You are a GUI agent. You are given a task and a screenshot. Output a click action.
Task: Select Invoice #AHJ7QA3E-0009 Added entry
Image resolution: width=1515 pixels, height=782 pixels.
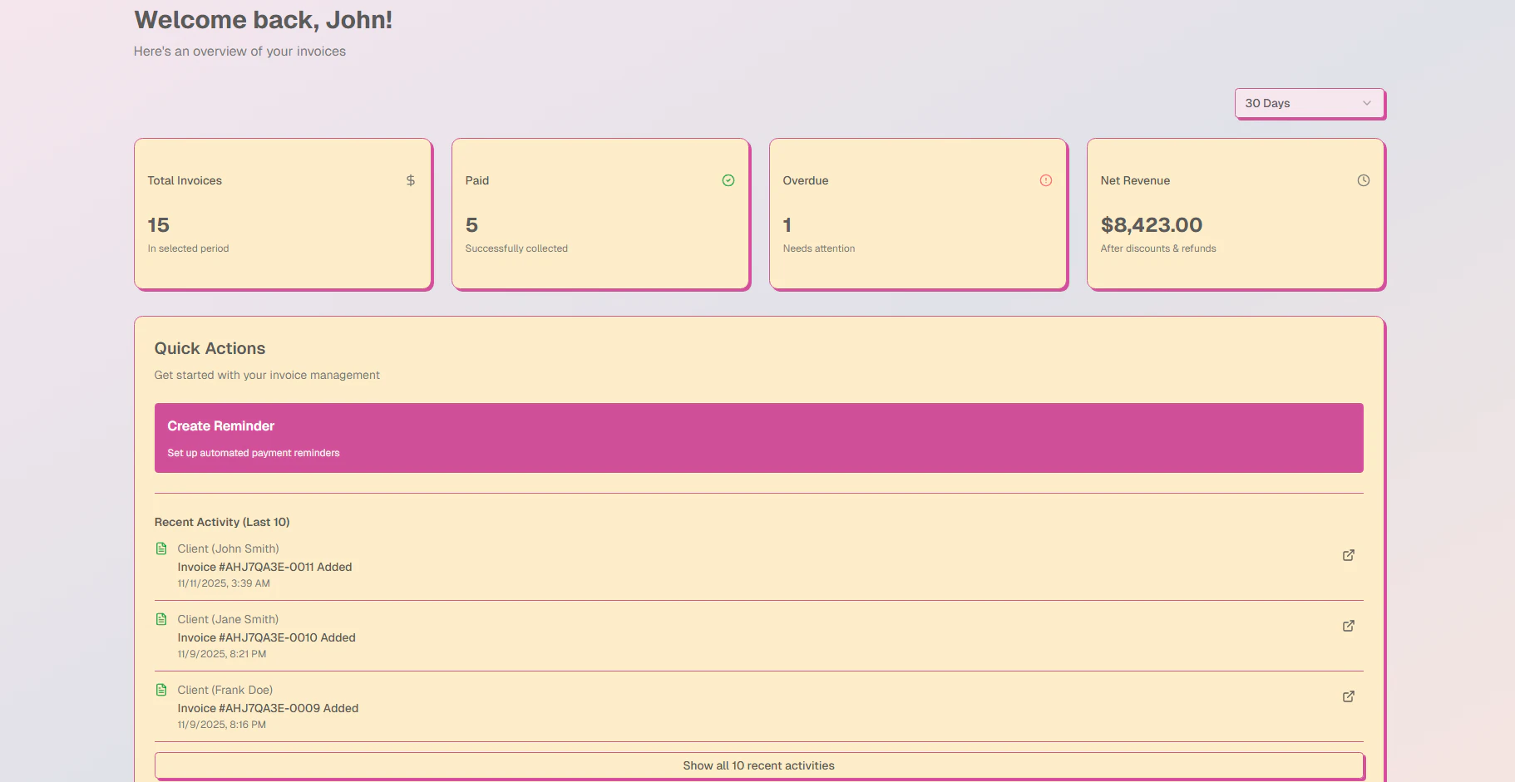[x=268, y=708]
